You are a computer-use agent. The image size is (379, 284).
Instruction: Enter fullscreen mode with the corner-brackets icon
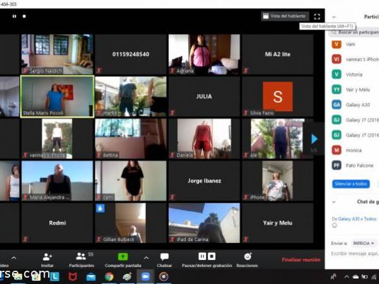317,16
